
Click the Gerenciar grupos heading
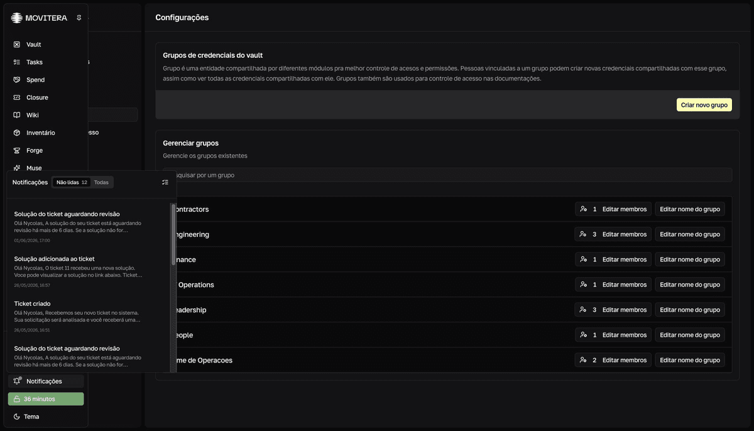coord(191,143)
